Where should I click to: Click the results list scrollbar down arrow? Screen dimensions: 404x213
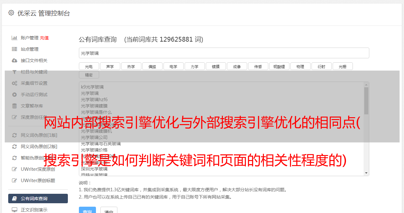pos(366,173)
